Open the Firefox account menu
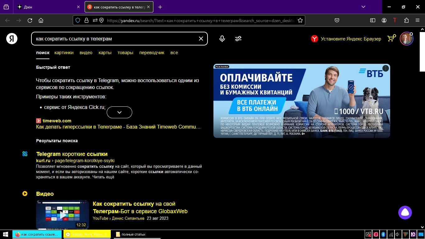The image size is (425, 239). (x=384, y=20)
